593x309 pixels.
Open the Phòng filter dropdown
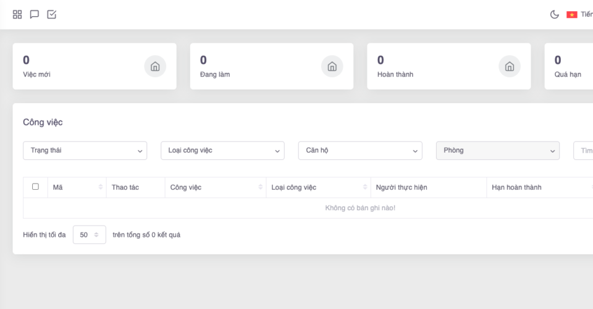[x=497, y=151]
